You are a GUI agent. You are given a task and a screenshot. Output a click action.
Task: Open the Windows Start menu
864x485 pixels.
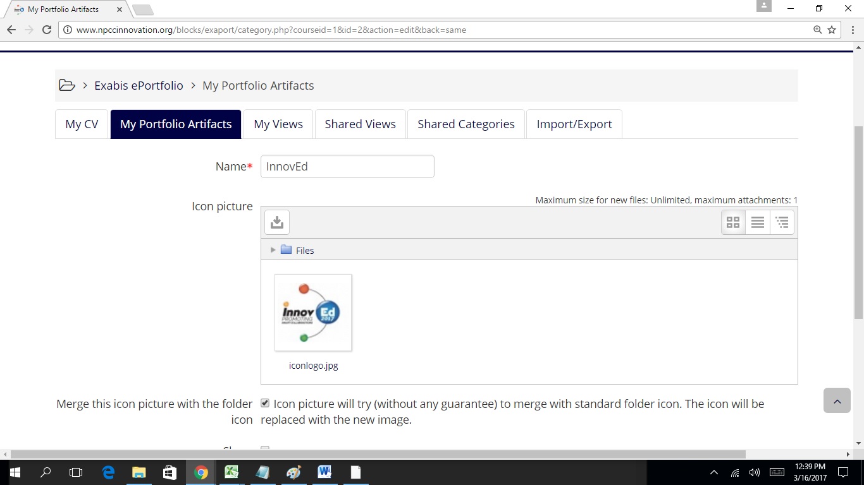tap(15, 472)
